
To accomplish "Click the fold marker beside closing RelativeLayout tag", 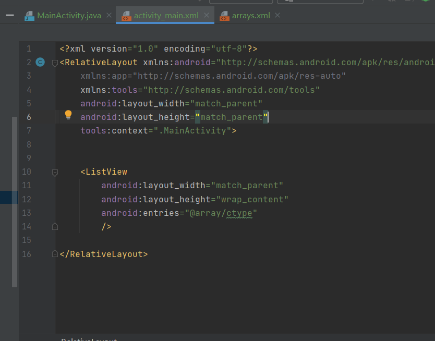I will pos(55,254).
